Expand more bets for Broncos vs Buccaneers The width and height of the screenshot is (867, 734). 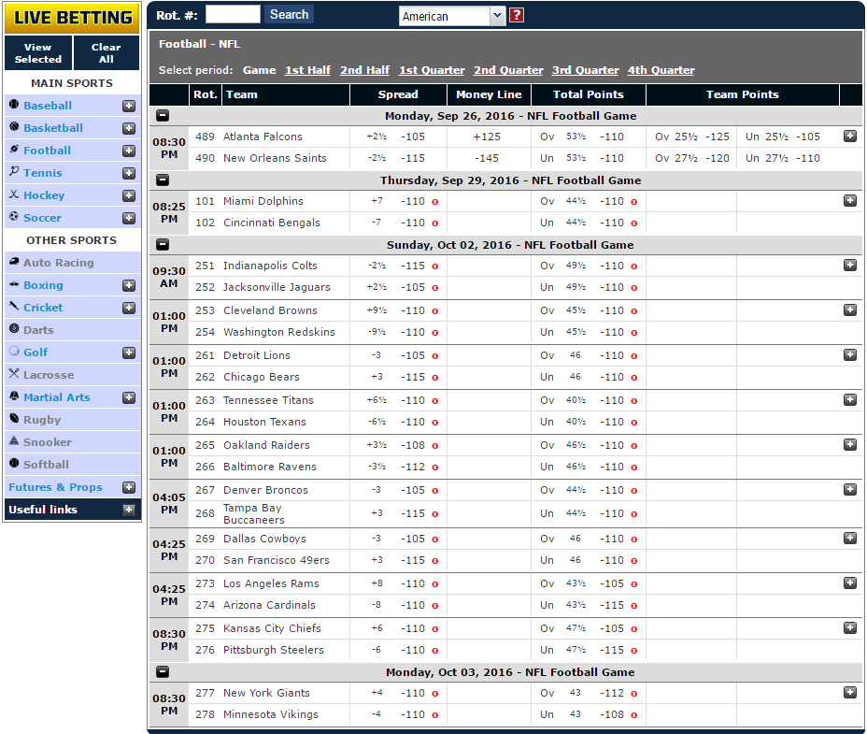pyautogui.click(x=850, y=489)
